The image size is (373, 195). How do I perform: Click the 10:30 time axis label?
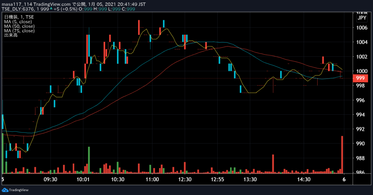point(118,179)
